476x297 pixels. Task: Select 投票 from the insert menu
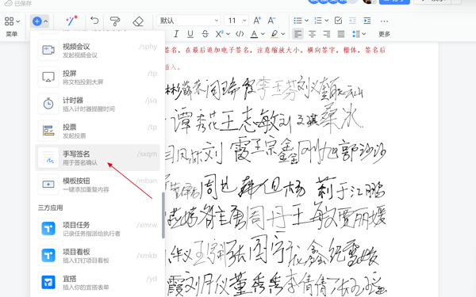coord(98,131)
